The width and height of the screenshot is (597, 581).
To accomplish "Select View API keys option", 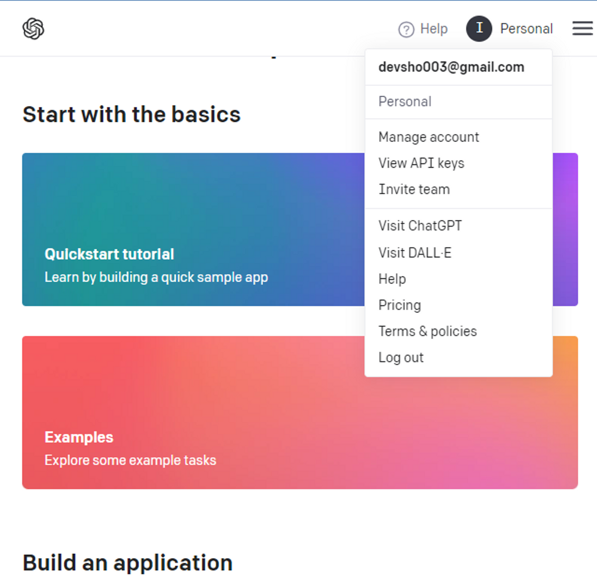I will pos(421,163).
